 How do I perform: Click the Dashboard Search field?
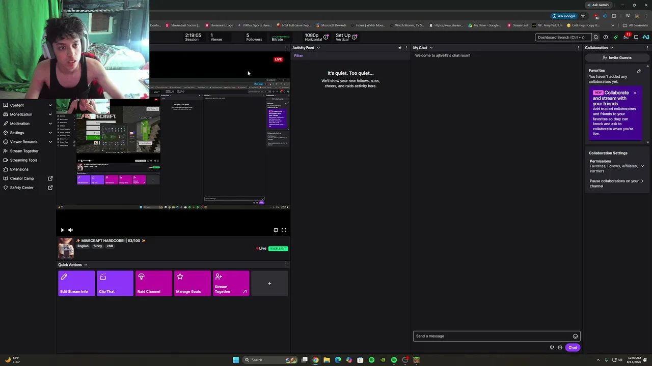click(563, 37)
